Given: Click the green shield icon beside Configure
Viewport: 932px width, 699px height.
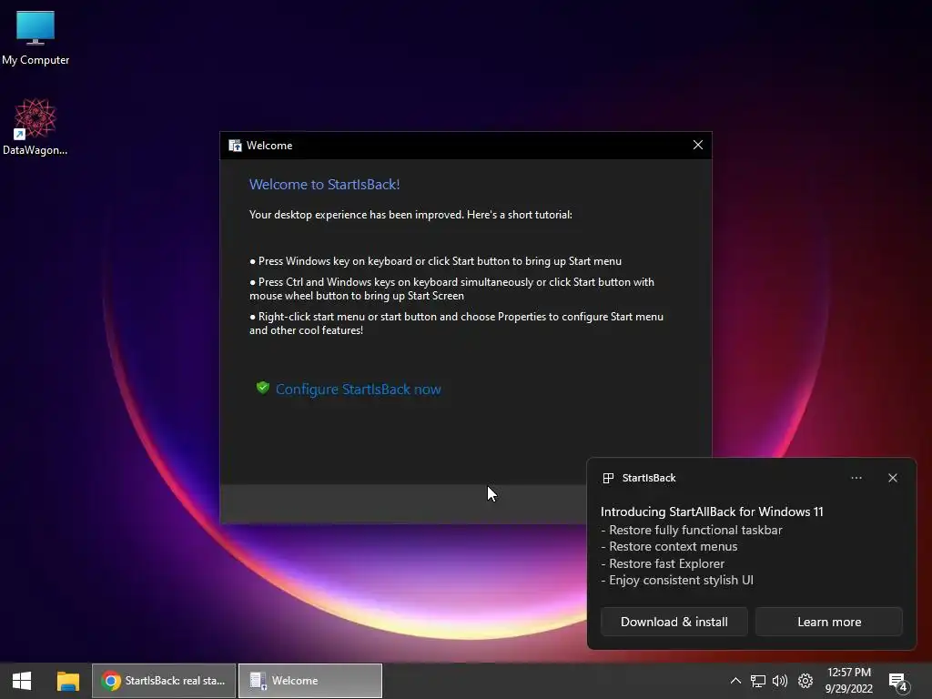Looking at the screenshot, I should point(263,388).
